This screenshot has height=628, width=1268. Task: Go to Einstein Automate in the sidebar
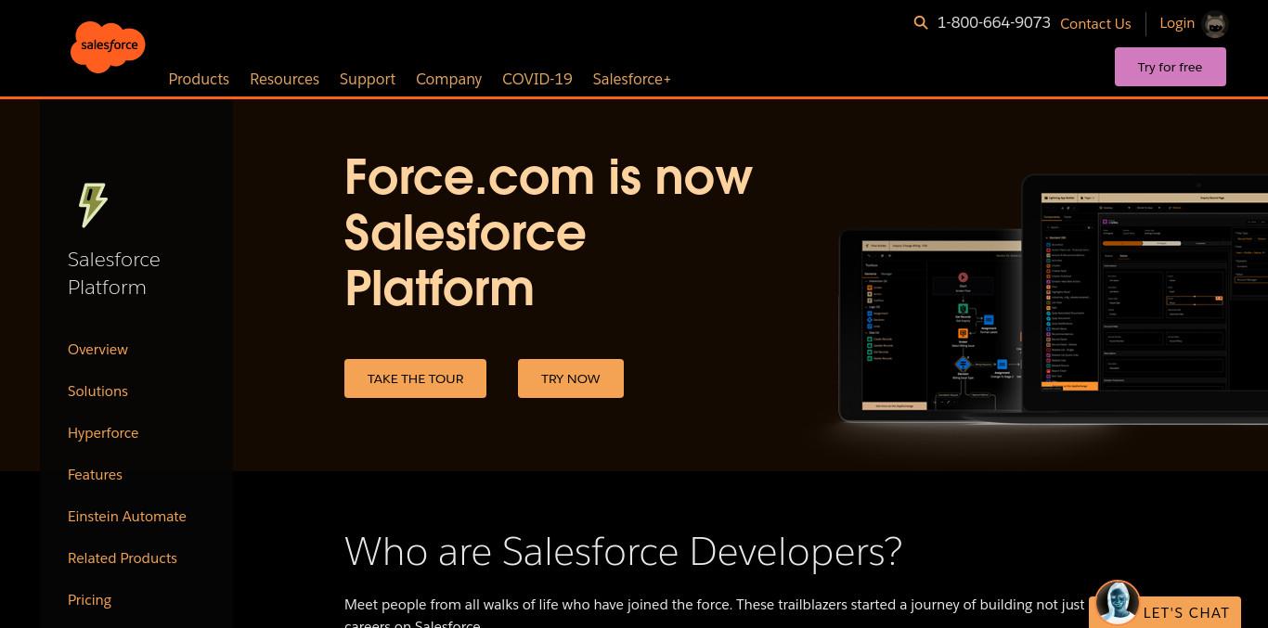(127, 516)
